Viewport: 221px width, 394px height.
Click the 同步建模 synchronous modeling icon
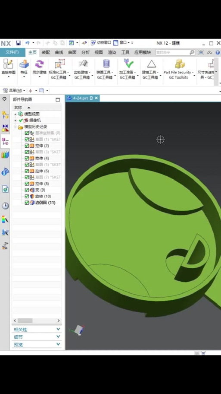point(39,64)
